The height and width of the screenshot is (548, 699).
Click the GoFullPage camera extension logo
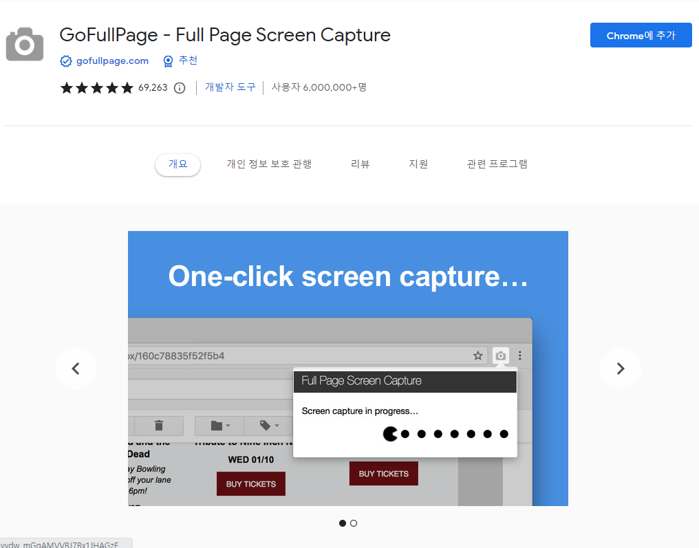(25, 44)
